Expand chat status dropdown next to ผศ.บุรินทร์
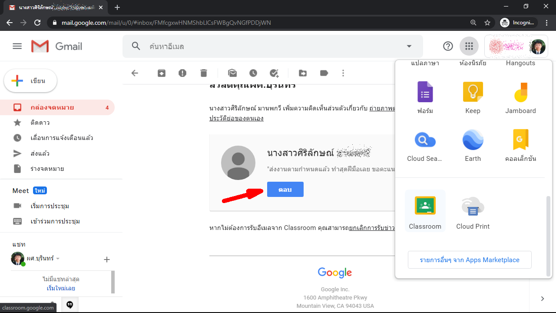The width and height of the screenshot is (556, 313). tap(58, 259)
